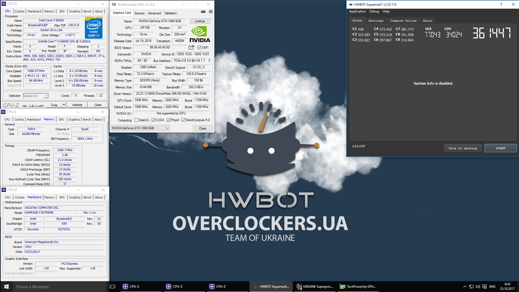
Task: Click the Aquamark total score 361447
Action: (492, 33)
